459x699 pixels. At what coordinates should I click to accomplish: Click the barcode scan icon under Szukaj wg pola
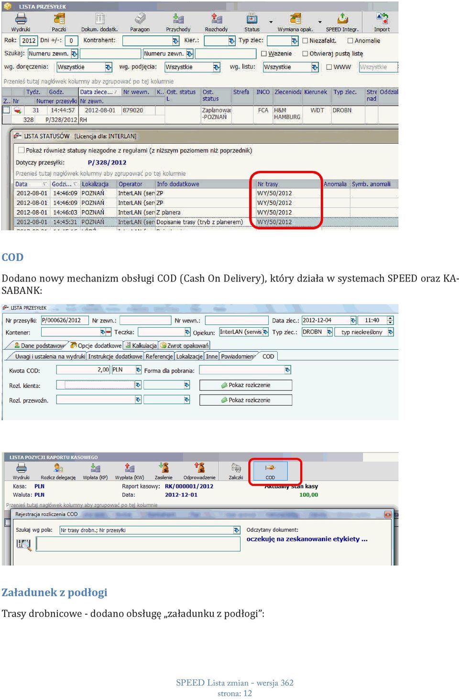23,544
